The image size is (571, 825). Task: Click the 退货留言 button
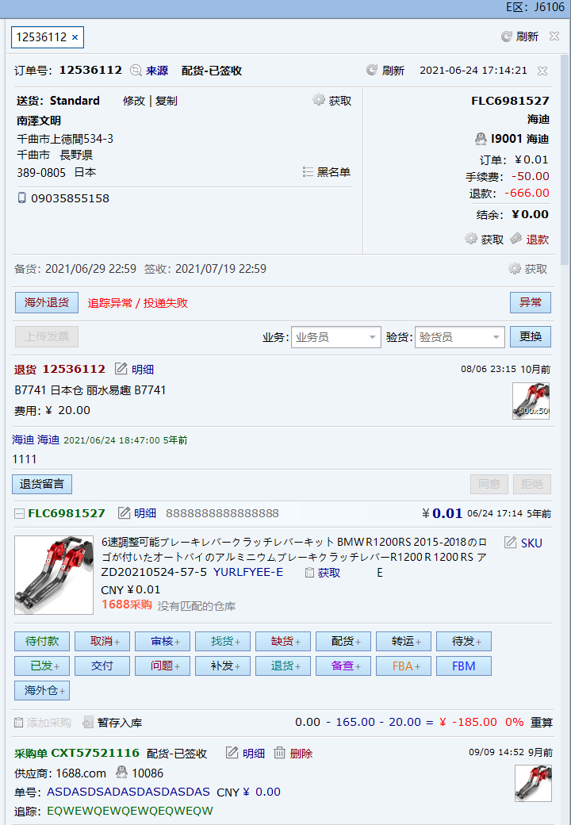pos(42,484)
